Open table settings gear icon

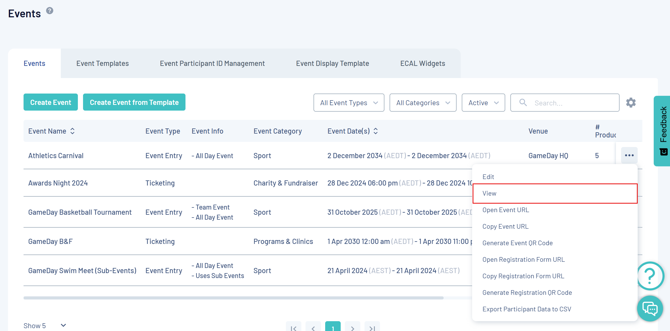click(x=630, y=103)
